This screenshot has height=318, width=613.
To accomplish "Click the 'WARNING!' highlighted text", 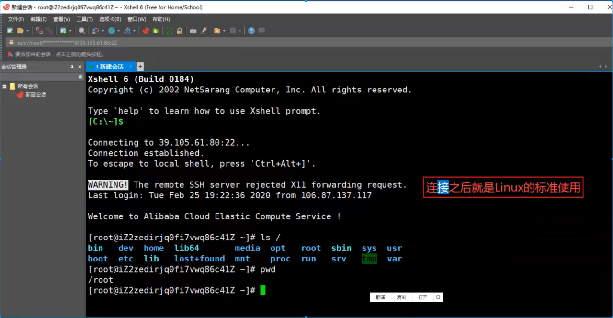I will [108, 185].
